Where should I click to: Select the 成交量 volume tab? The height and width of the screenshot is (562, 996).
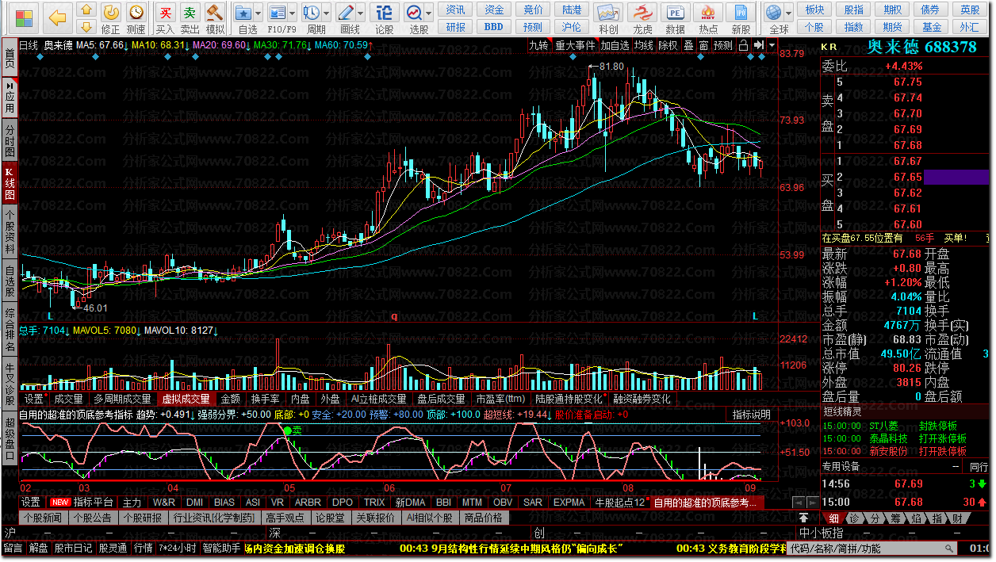[68, 399]
